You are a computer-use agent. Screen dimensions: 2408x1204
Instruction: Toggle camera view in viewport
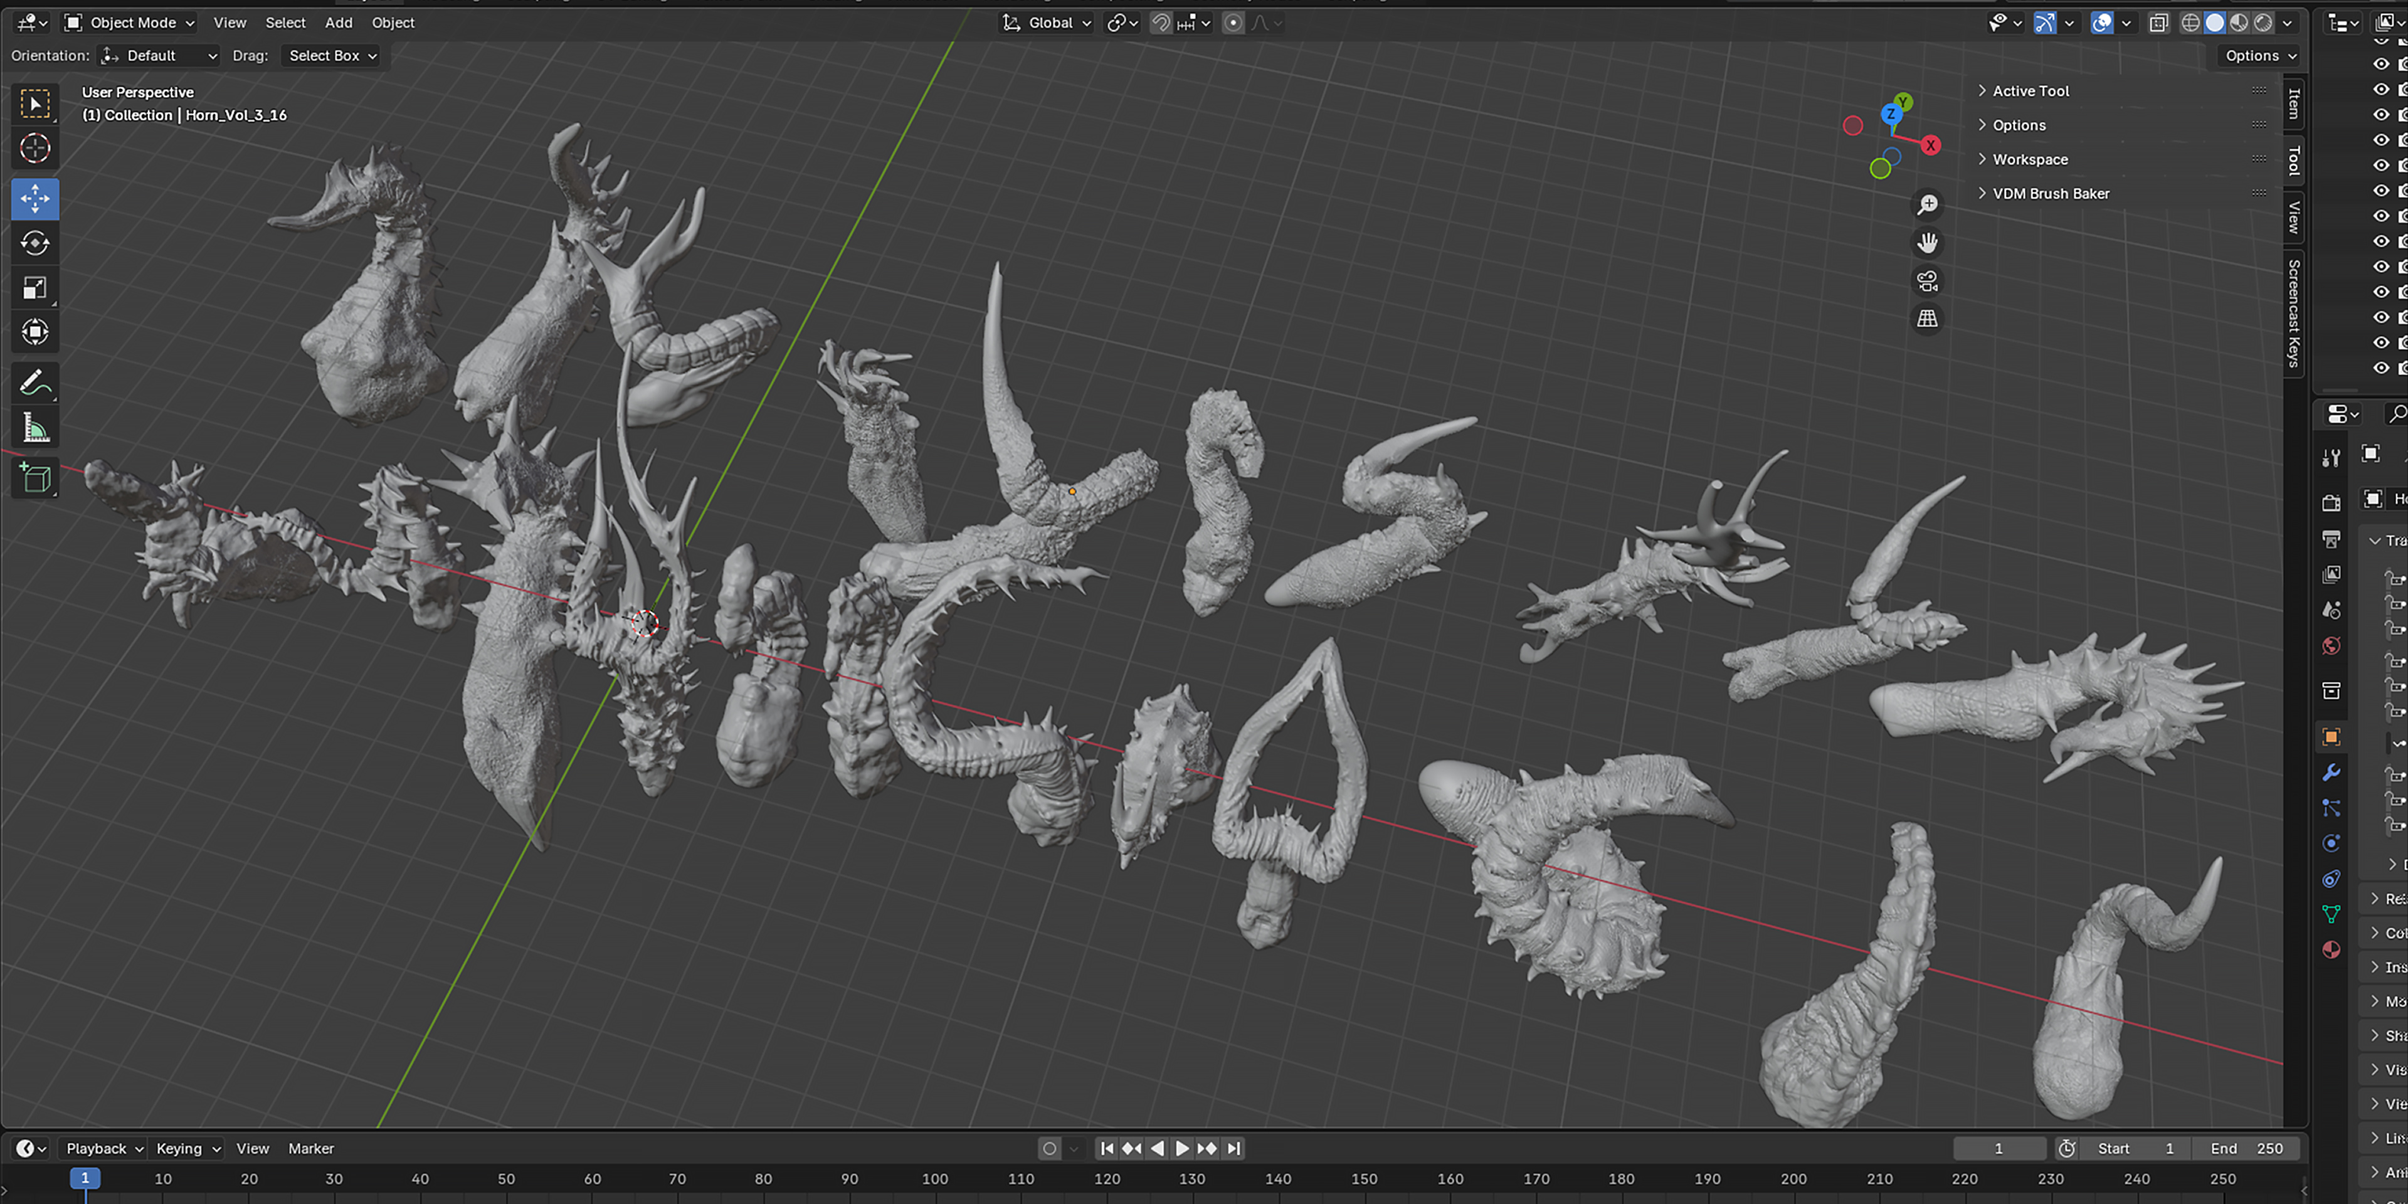pos(1926,280)
